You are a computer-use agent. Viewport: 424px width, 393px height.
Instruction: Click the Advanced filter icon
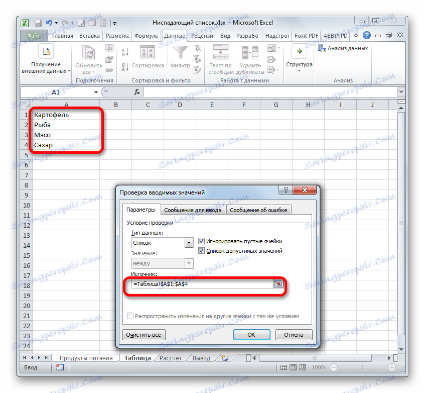(x=197, y=70)
